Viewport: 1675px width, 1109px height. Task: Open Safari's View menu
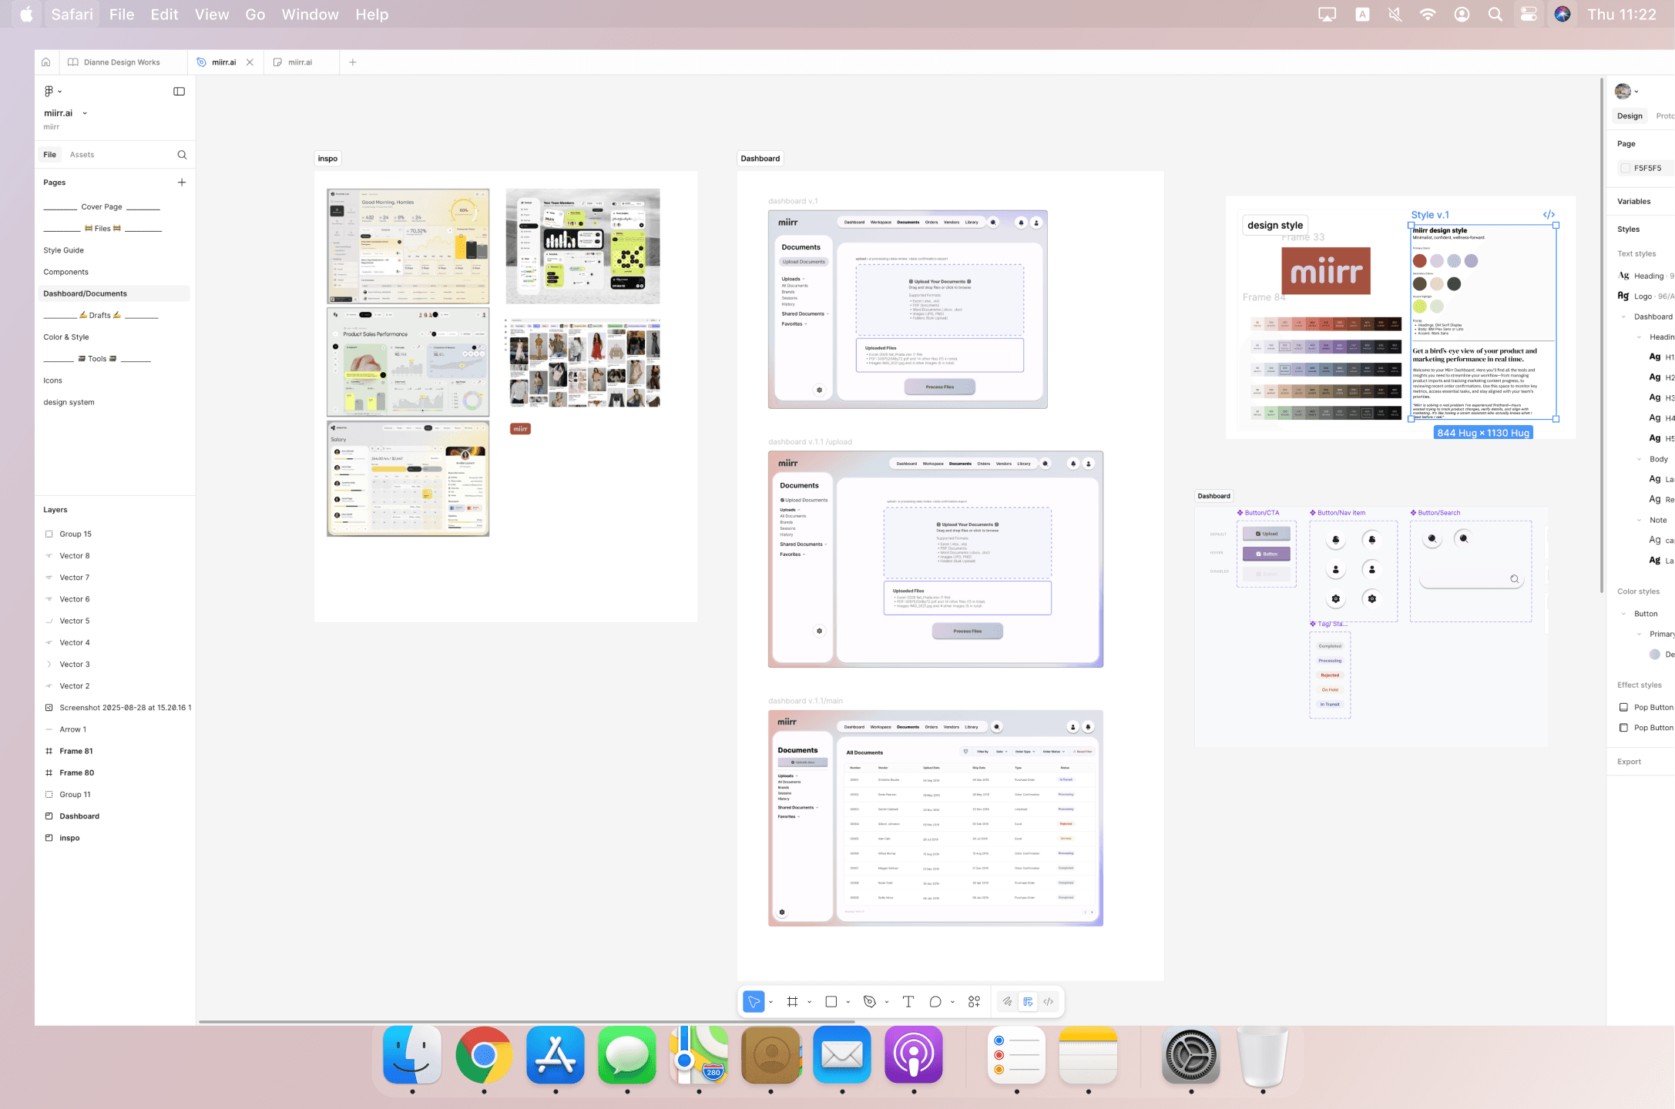coord(211,15)
